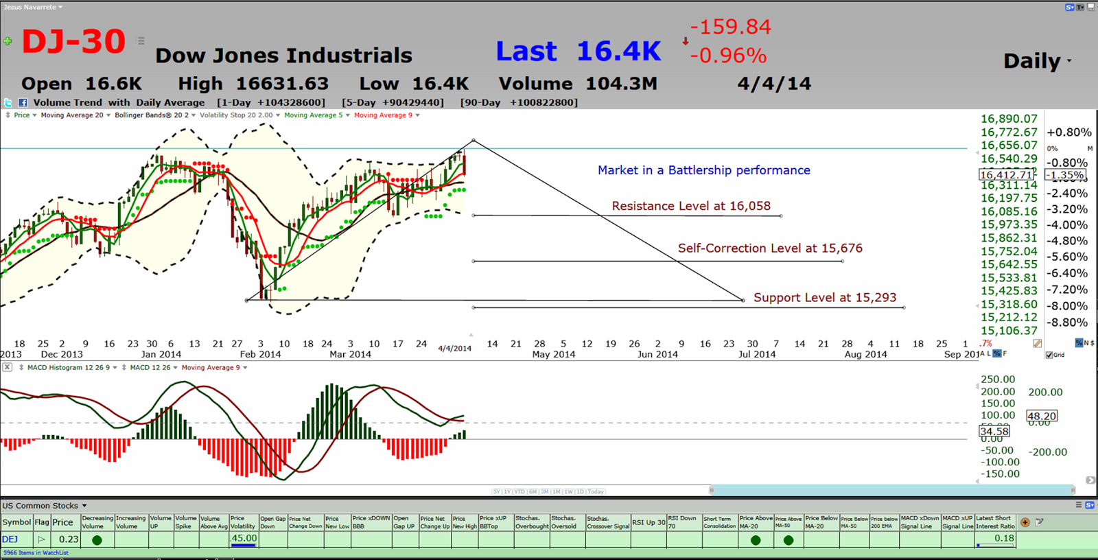The height and width of the screenshot is (560, 1098).
Task: Jump to Today in time range bar
Action: coord(596,491)
